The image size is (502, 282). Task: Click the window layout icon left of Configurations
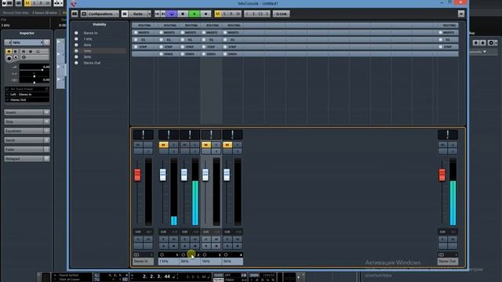point(75,14)
